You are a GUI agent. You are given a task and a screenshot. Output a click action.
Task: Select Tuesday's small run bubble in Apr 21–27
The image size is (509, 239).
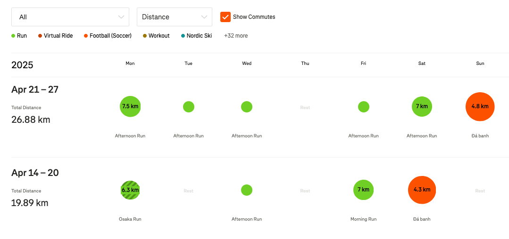[188, 107]
